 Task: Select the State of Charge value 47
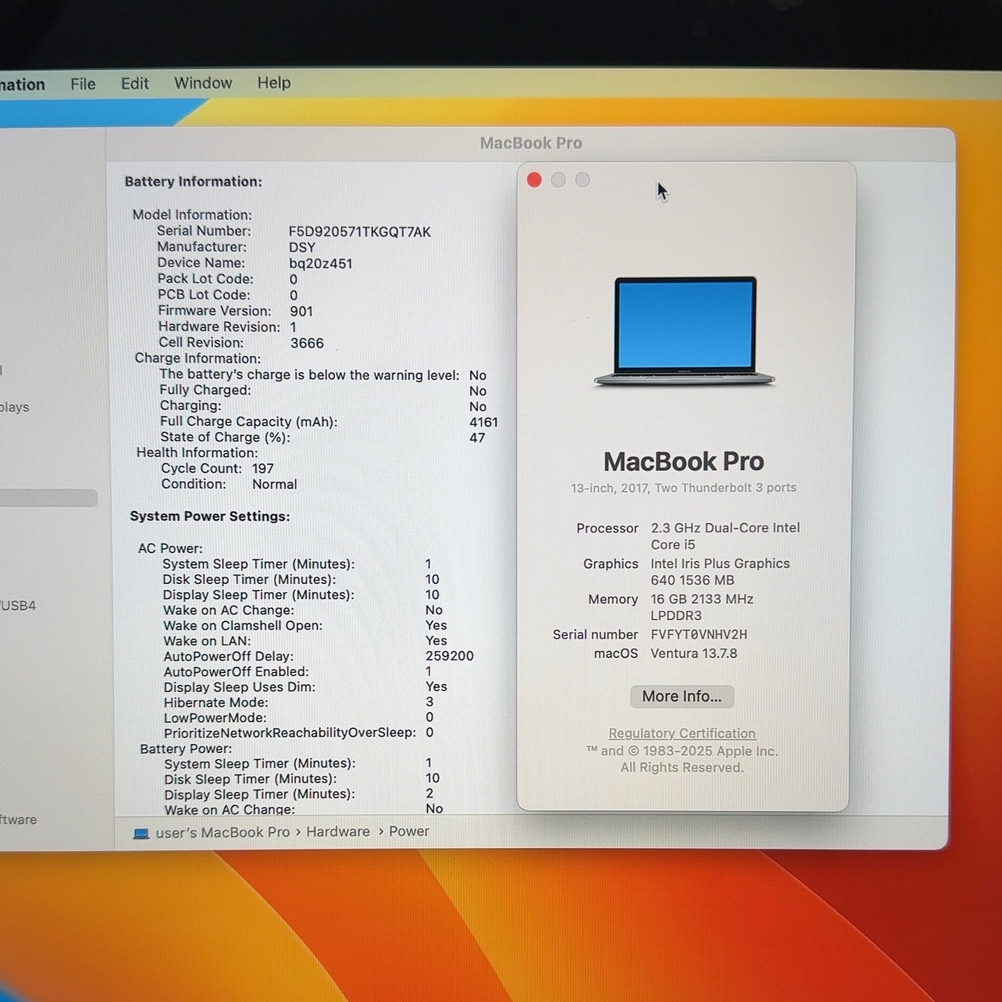477,438
